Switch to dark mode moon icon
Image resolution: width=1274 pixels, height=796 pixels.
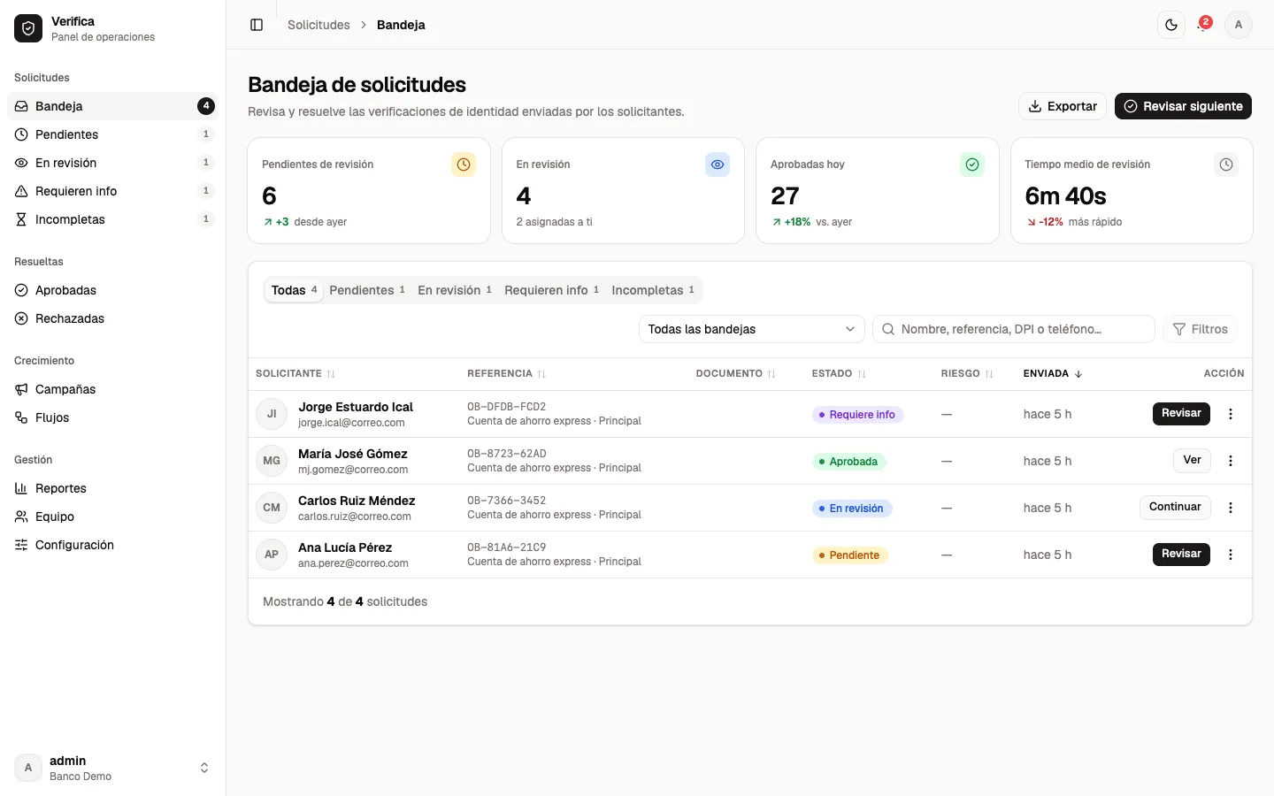point(1171,25)
